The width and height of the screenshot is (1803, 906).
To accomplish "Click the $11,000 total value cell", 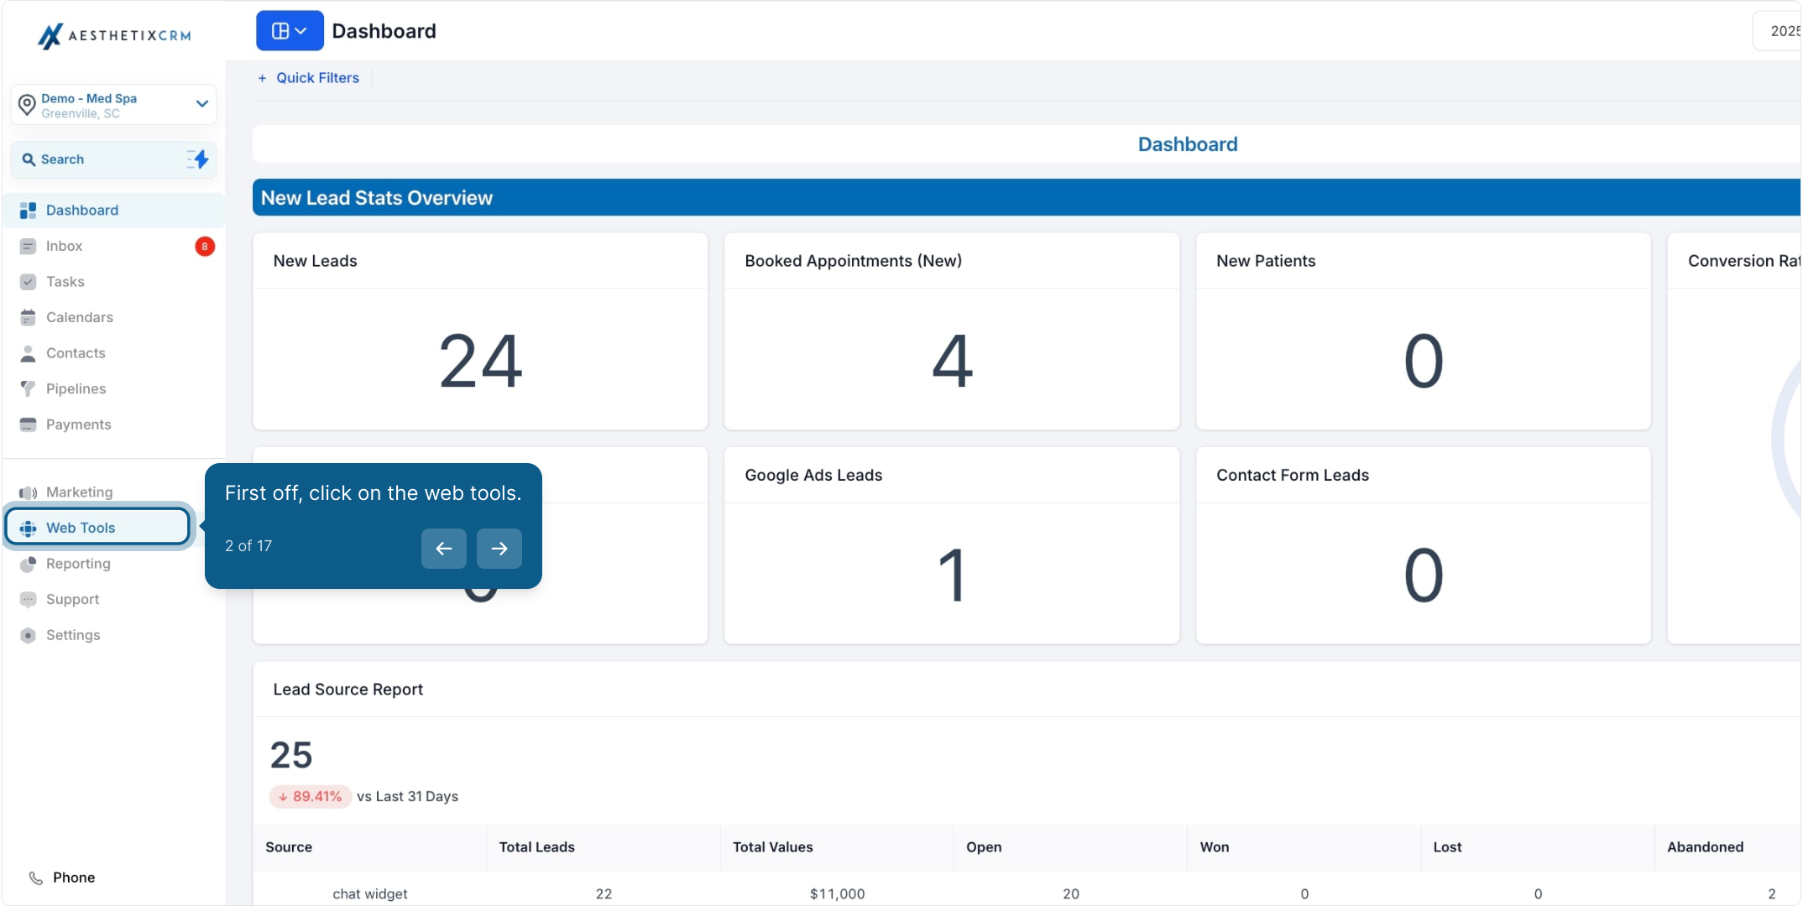I will [838, 894].
